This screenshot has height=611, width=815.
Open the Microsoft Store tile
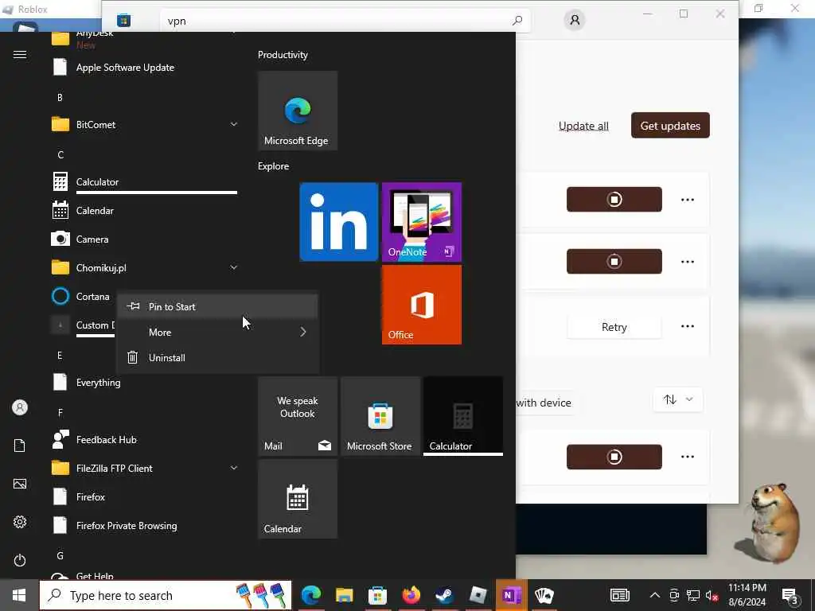coord(380,416)
